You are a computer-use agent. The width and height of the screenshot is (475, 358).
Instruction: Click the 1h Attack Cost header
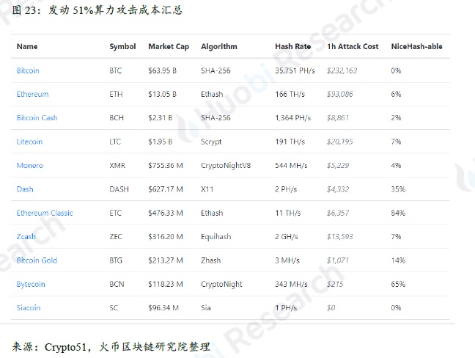353,46
